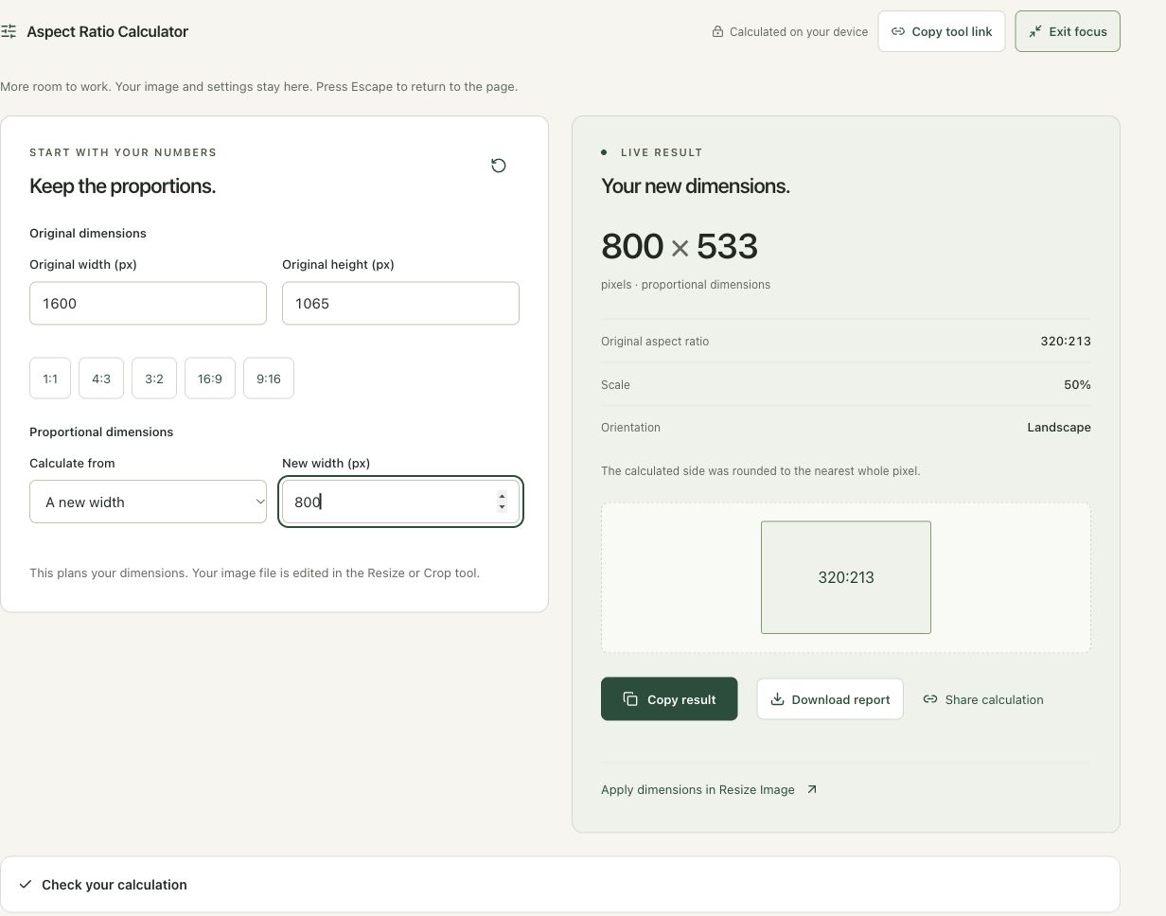Click the Exit focus button
This screenshot has height=916, width=1166.
(1068, 31)
